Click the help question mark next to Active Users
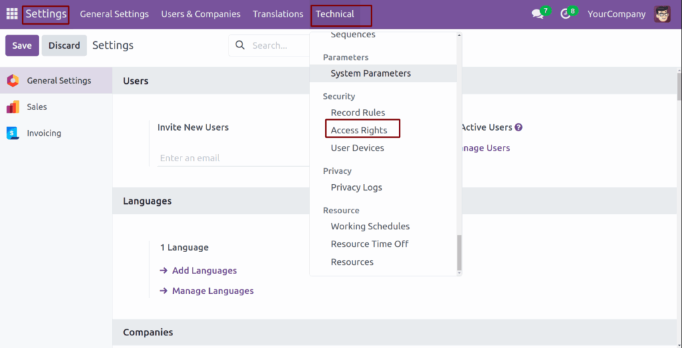Screen dimensions: 682x348 518,127
